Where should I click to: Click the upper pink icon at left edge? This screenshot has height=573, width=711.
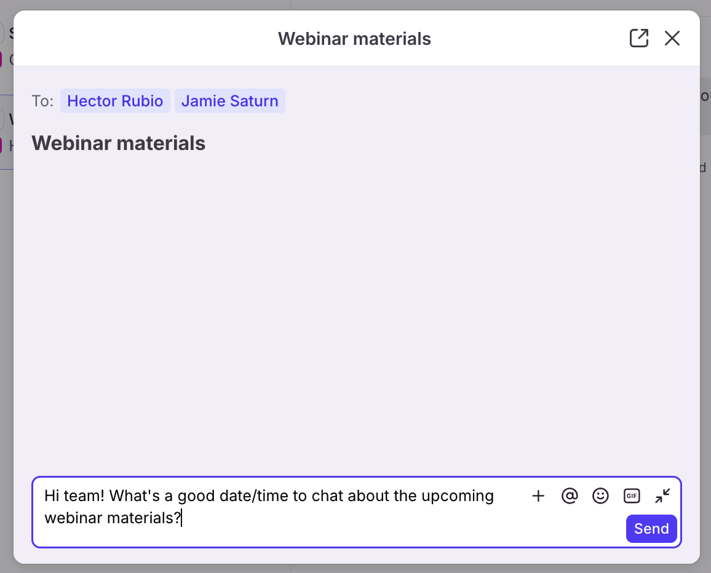click(2, 60)
